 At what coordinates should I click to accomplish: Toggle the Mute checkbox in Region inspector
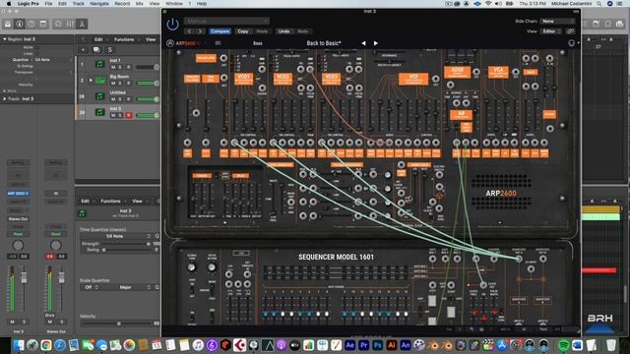37,47
